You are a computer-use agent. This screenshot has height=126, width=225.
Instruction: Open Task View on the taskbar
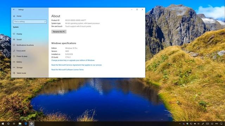click(x=14, y=124)
